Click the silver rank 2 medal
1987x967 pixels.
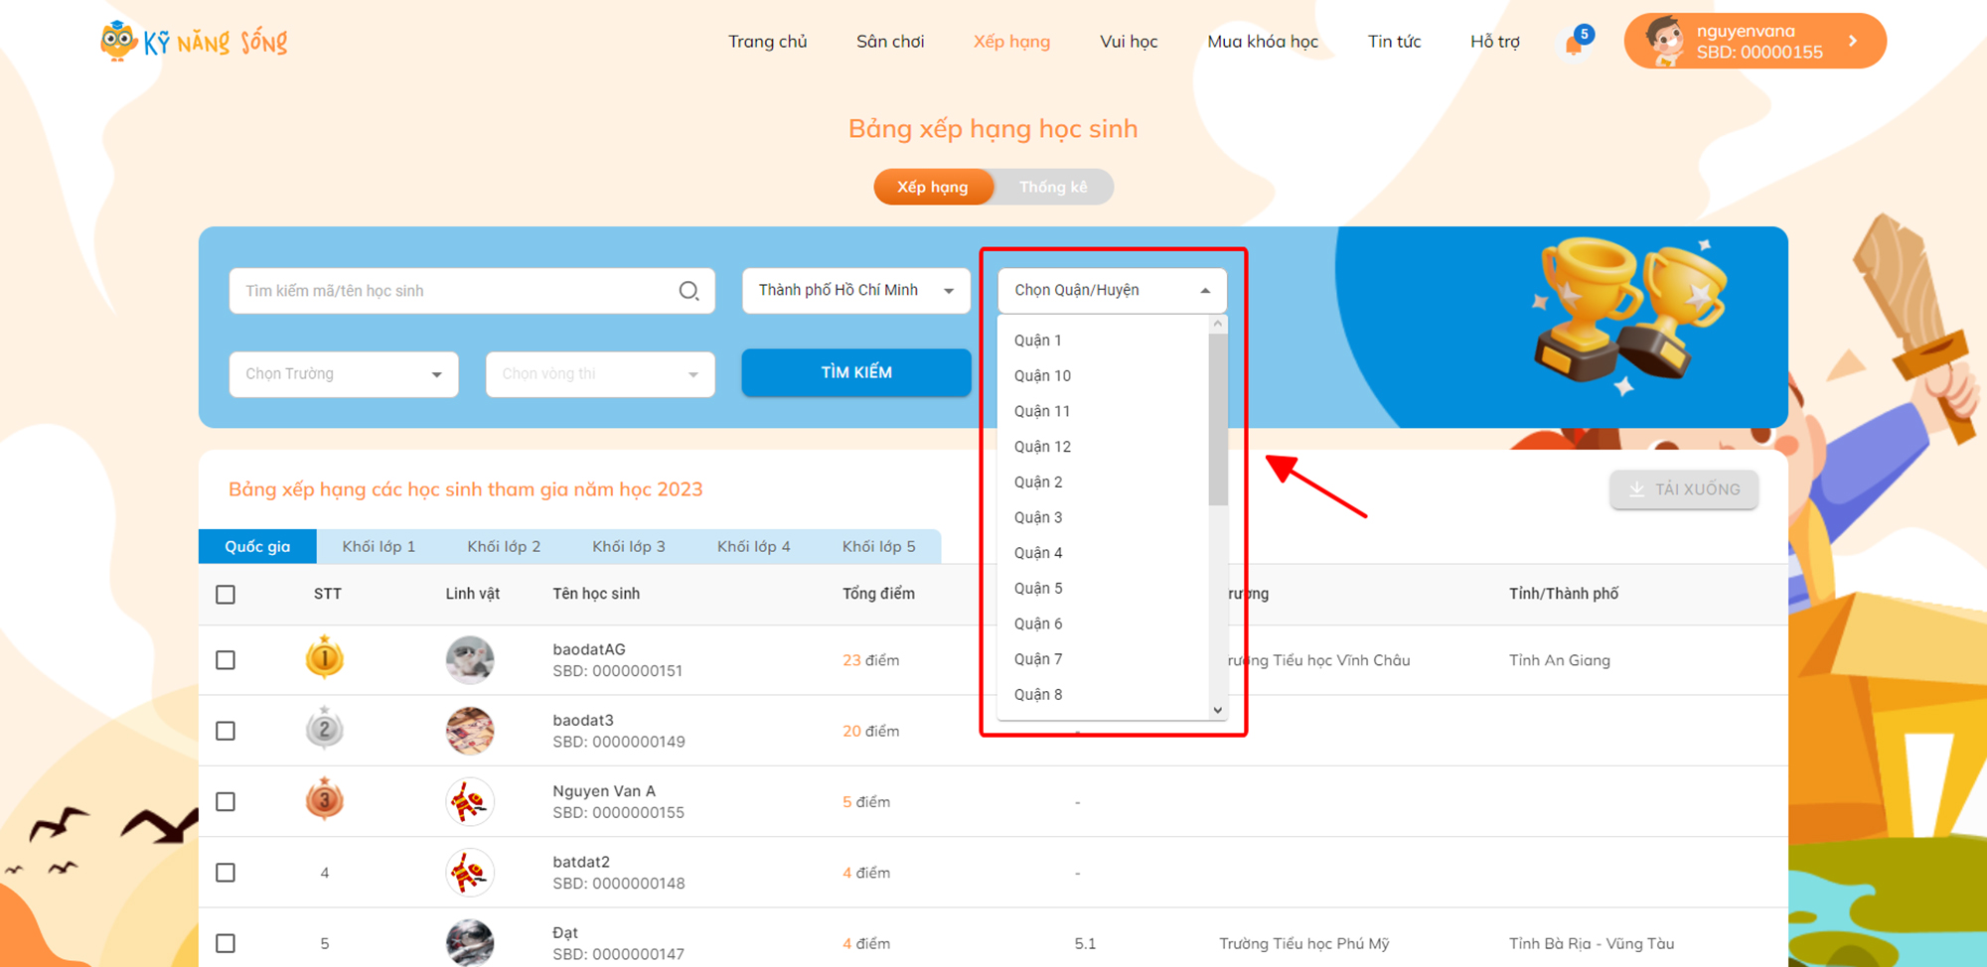324,730
